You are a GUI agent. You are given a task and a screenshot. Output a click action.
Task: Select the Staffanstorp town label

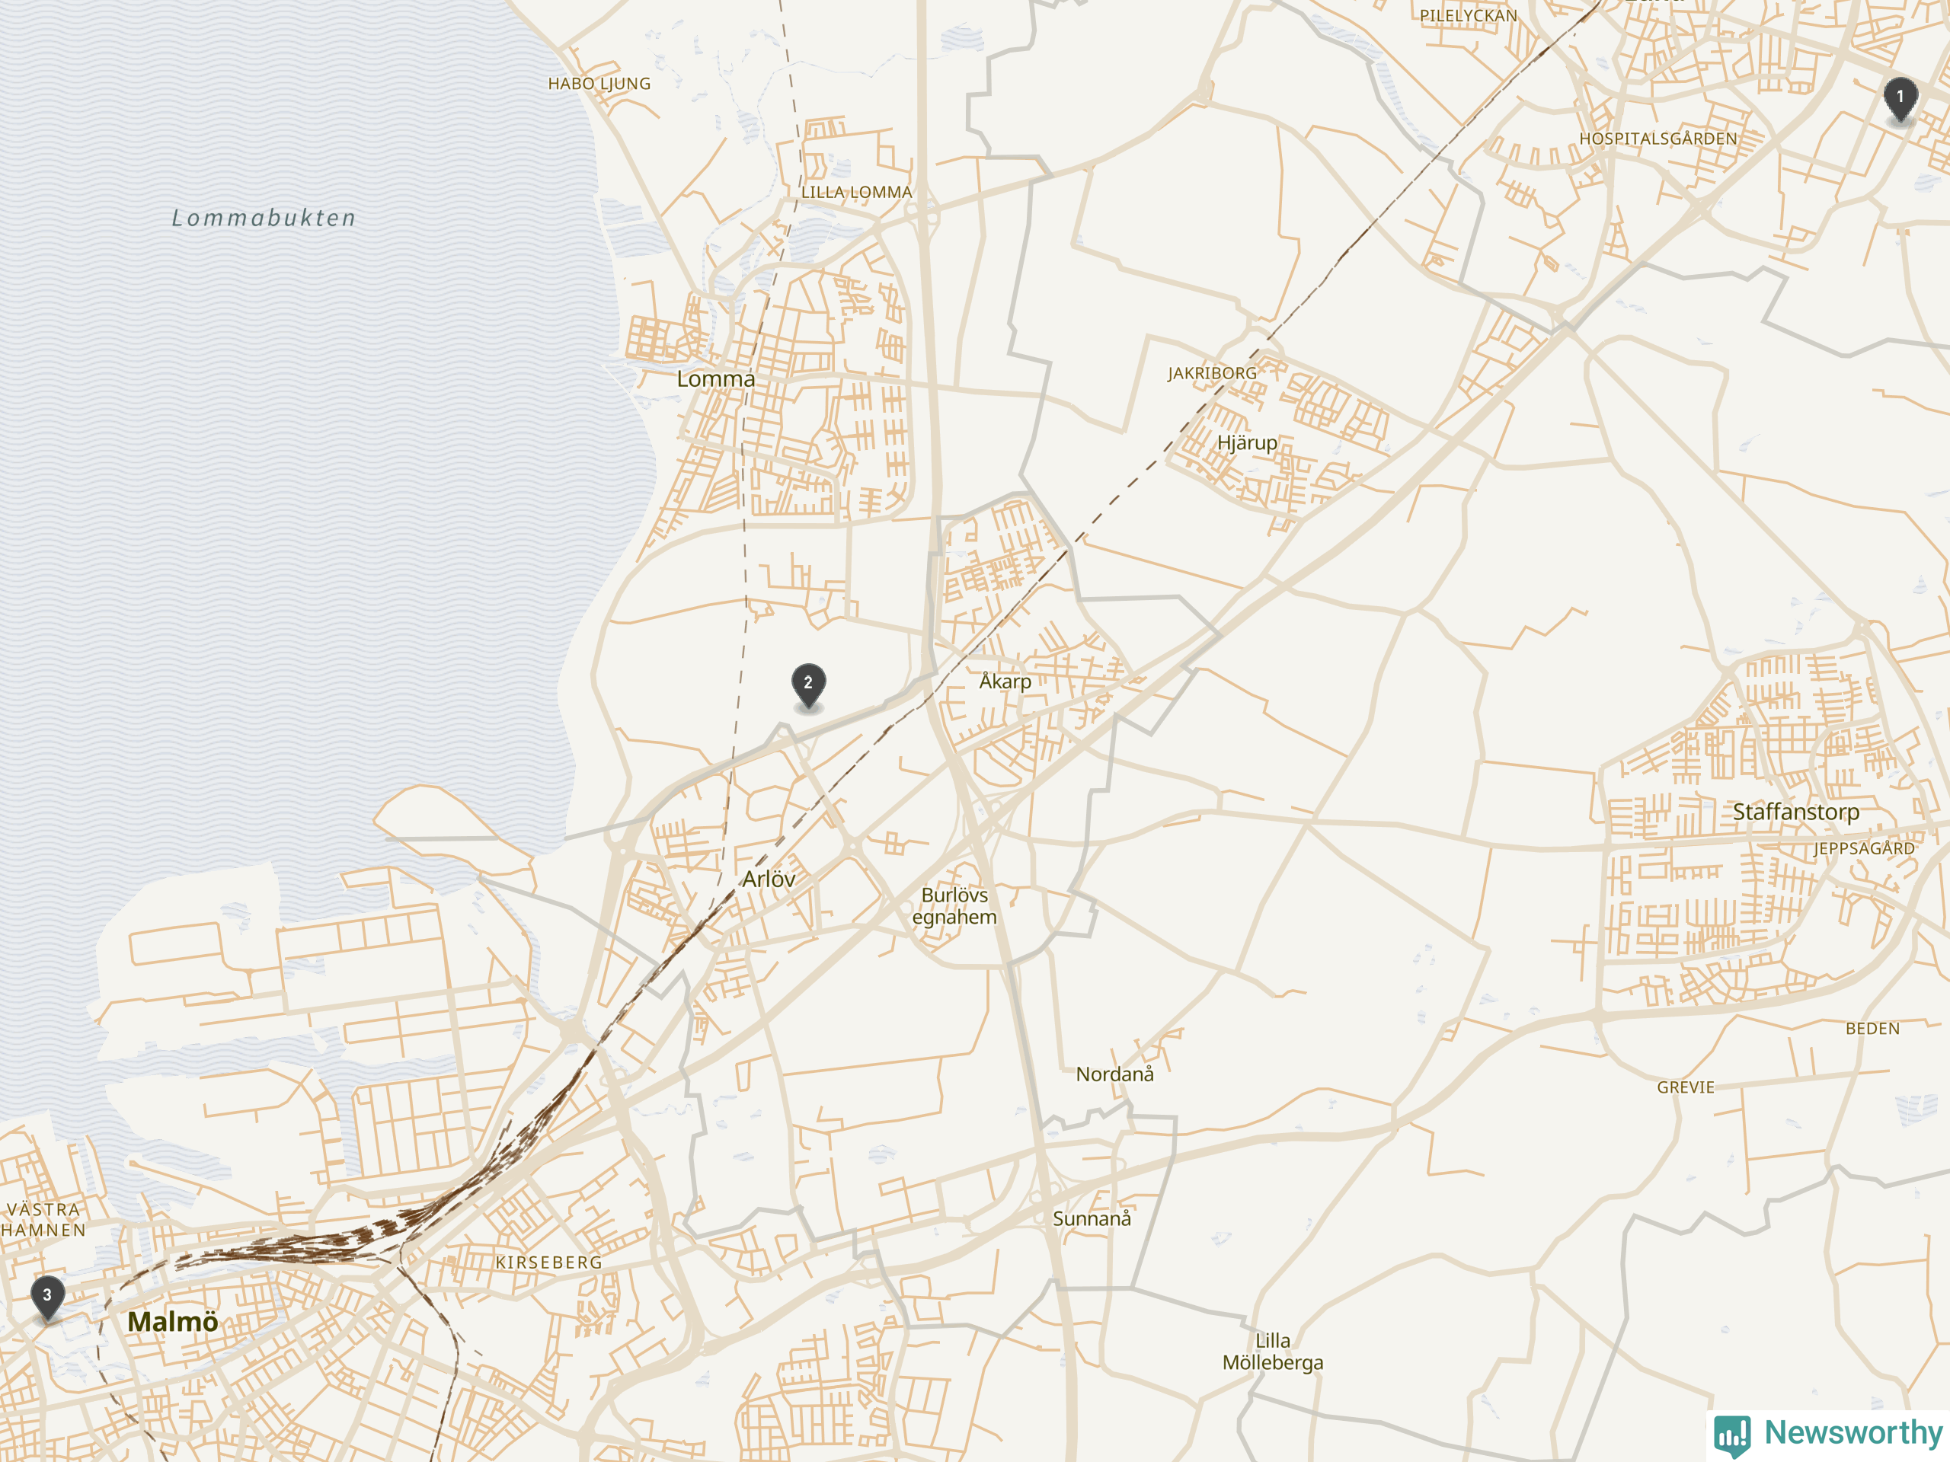(x=1795, y=812)
